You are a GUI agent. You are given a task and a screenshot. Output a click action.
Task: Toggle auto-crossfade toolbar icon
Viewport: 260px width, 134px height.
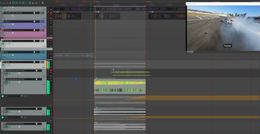[x=13, y=3]
